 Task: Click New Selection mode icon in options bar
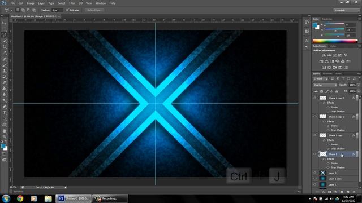point(18,10)
